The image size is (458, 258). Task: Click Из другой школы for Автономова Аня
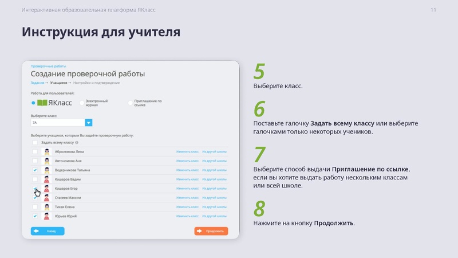(214, 161)
